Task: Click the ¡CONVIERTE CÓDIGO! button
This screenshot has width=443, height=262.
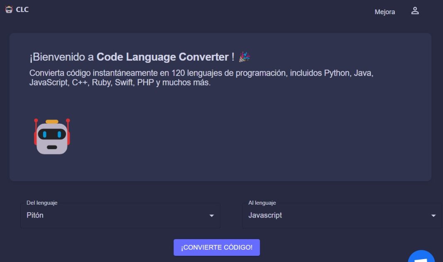Action: pos(217,247)
